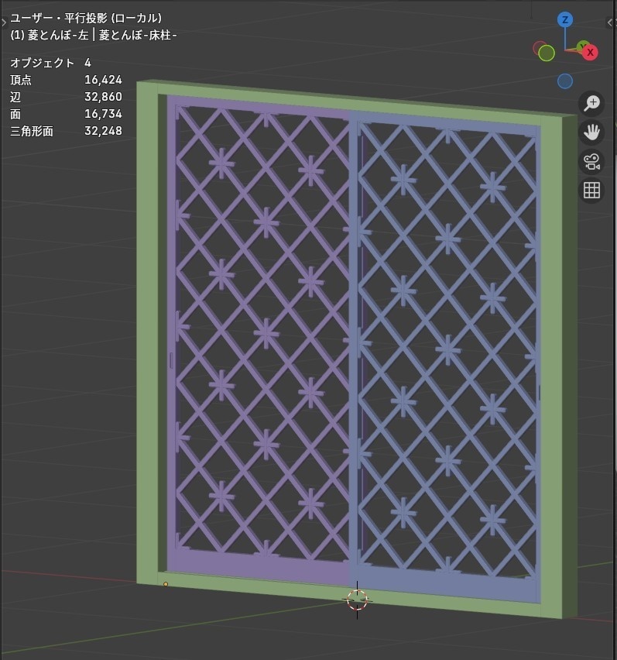Click the pan view hand icon
This screenshot has height=660, width=617.
[x=591, y=132]
